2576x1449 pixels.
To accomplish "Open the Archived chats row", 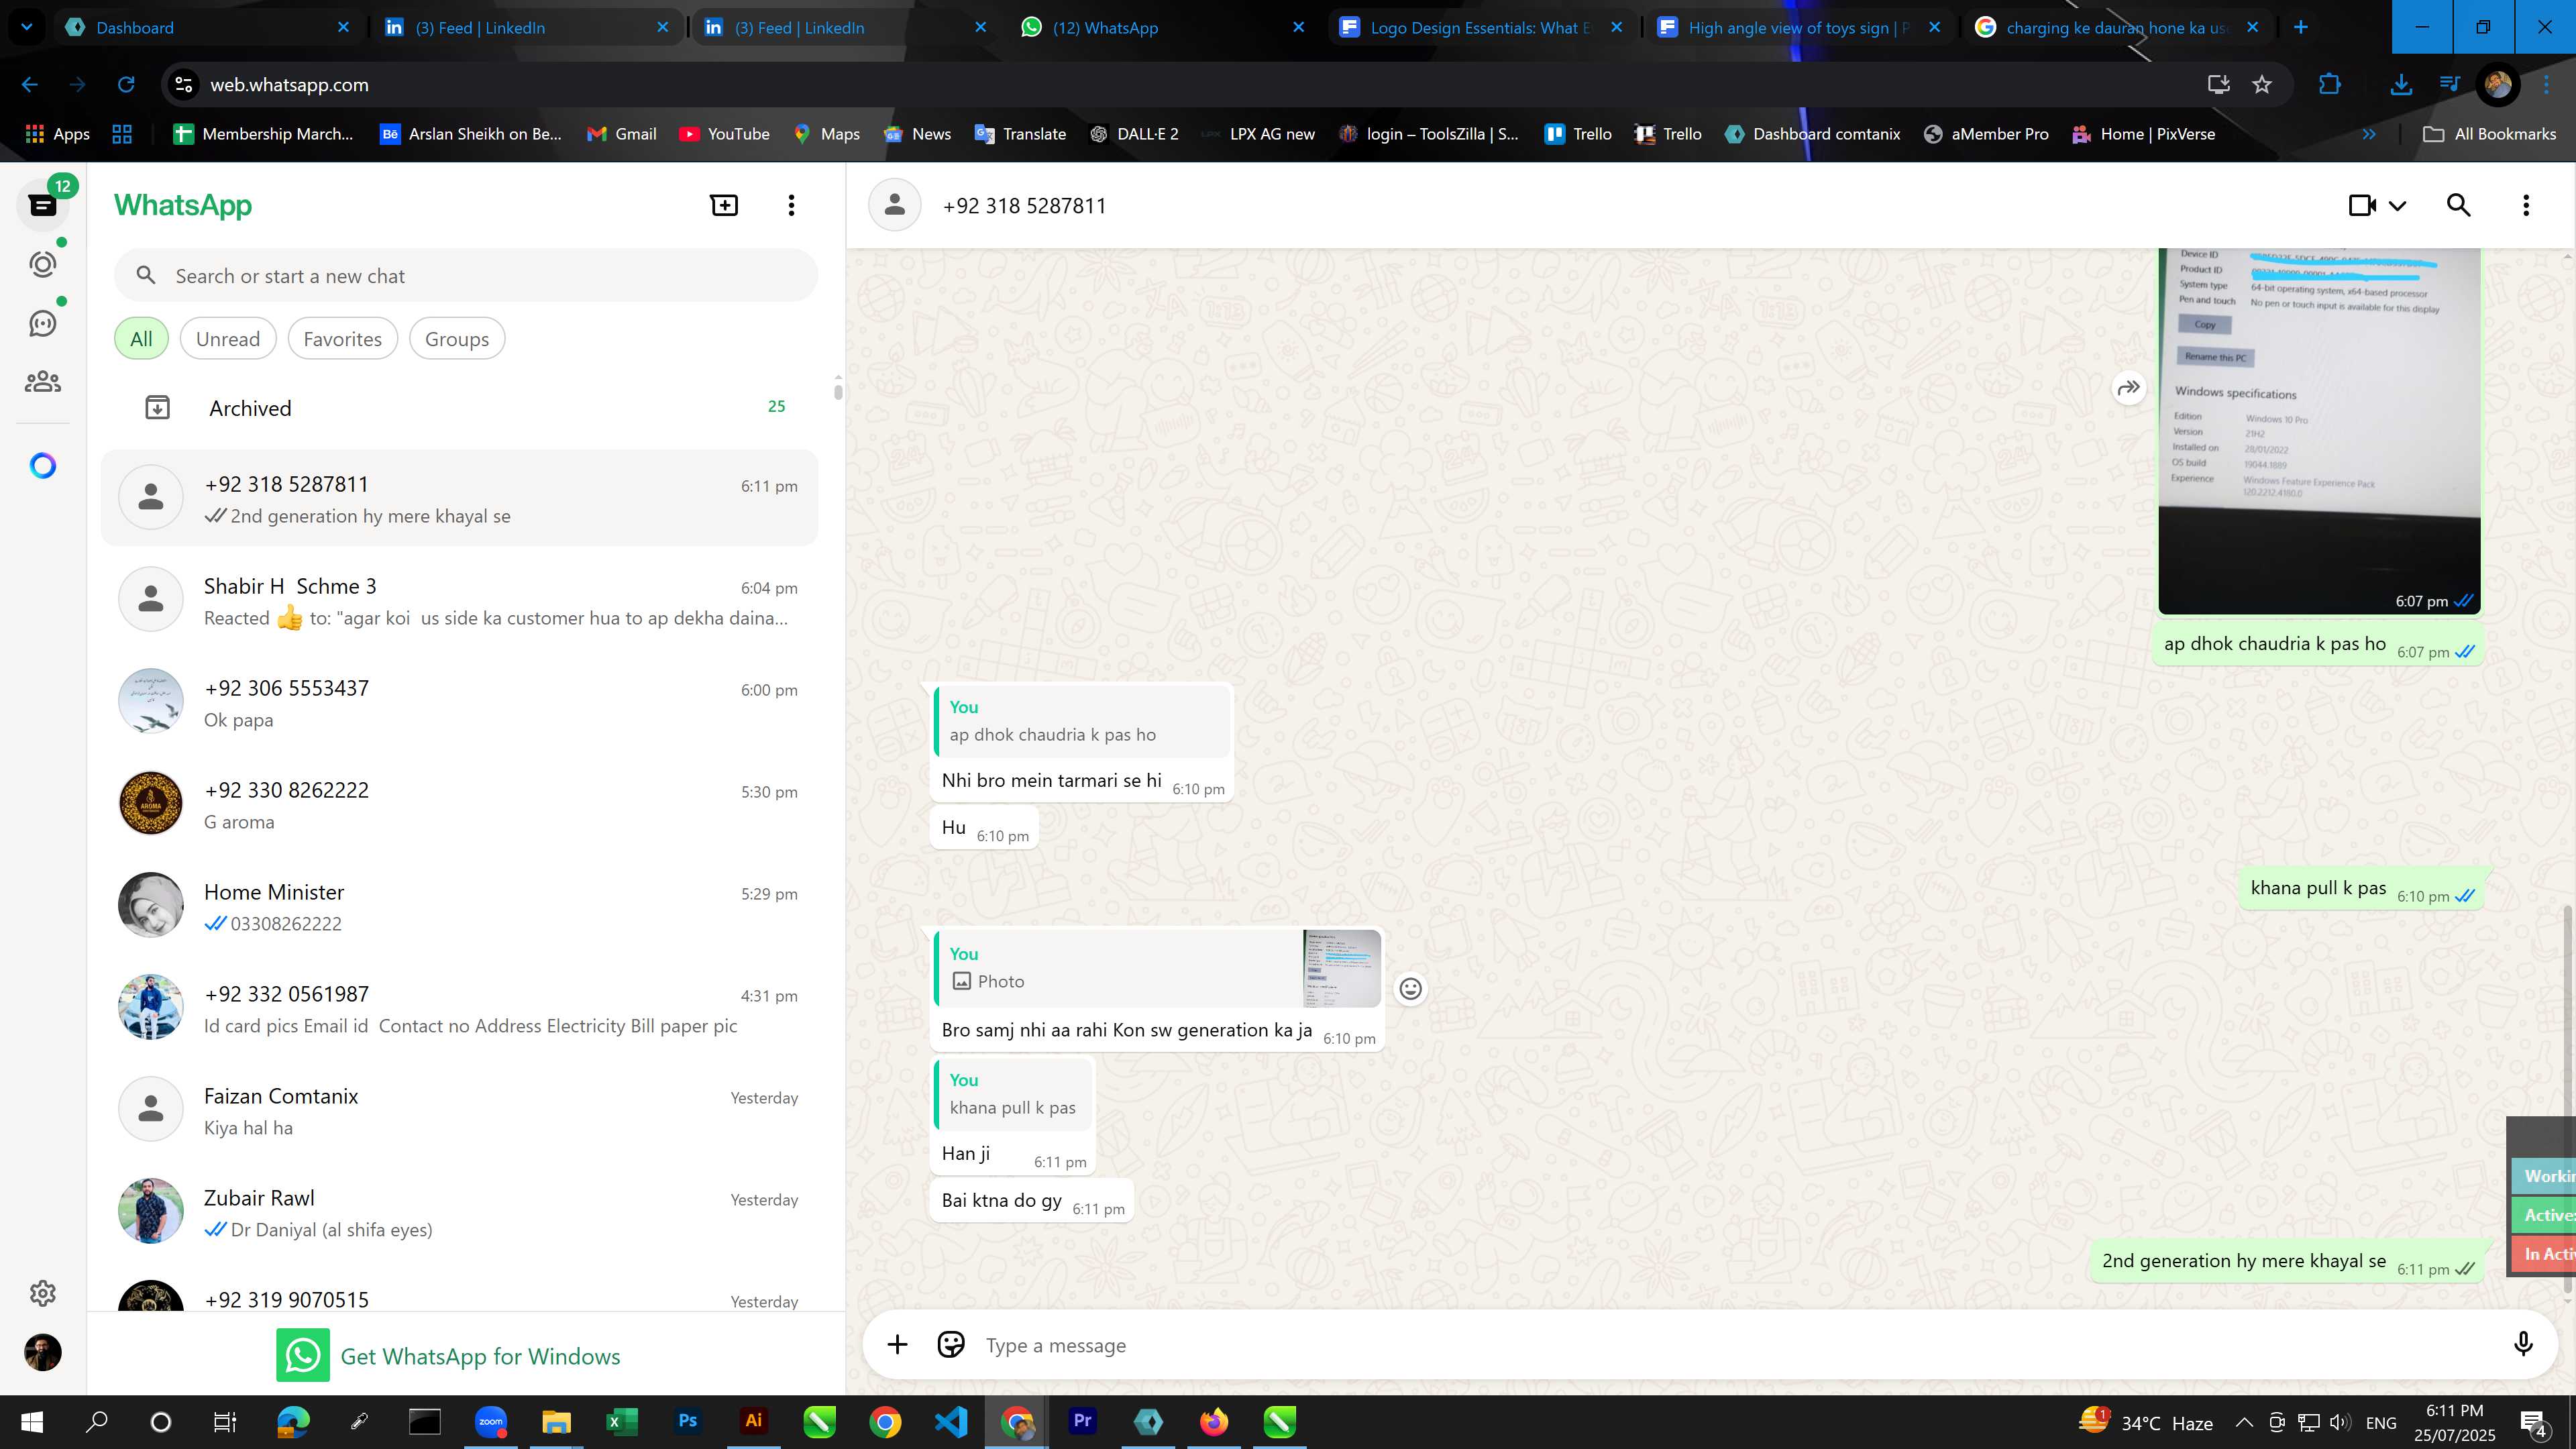I will coord(460,407).
